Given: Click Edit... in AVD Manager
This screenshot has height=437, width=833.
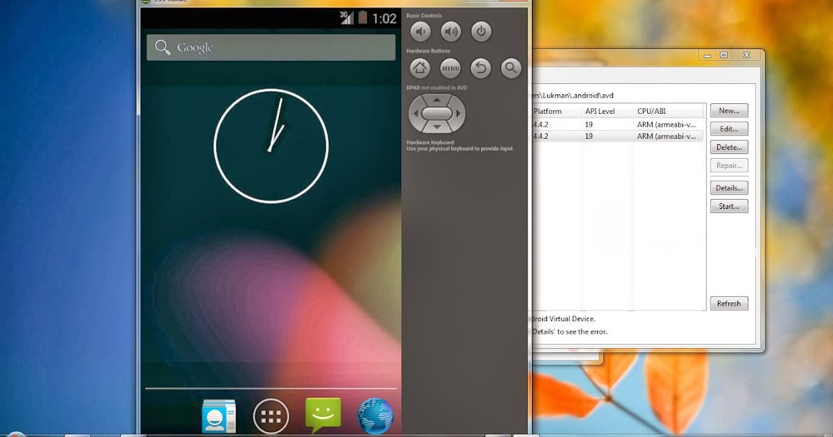Looking at the screenshot, I should [x=729, y=129].
